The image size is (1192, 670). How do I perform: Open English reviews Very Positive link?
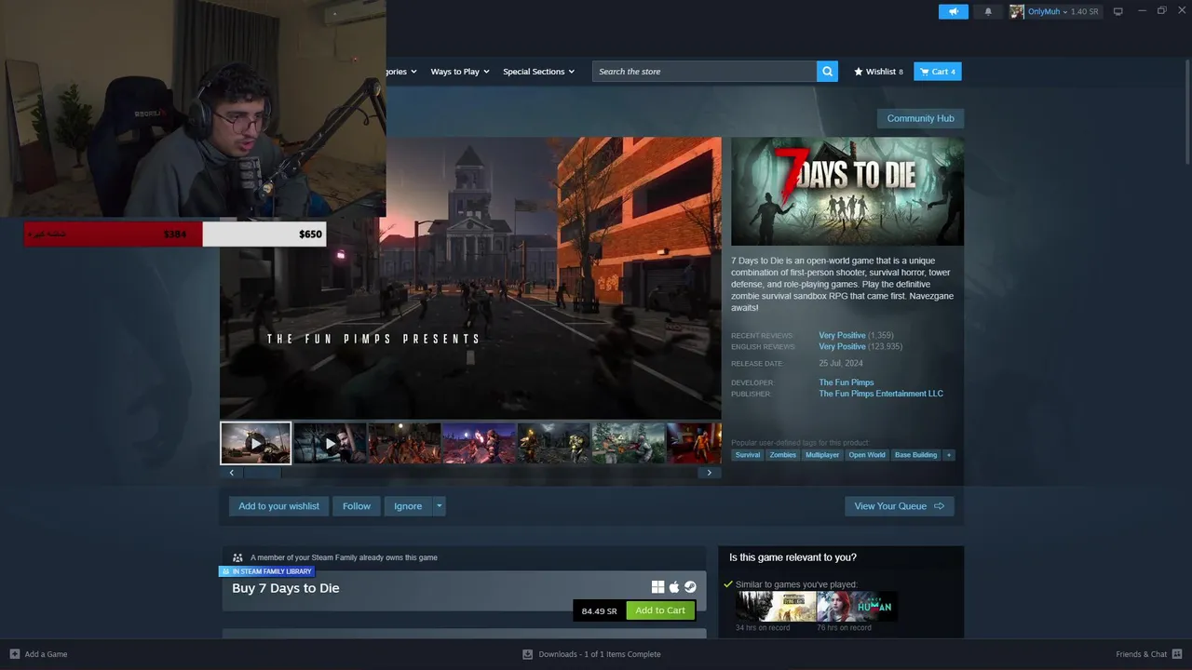coord(842,346)
